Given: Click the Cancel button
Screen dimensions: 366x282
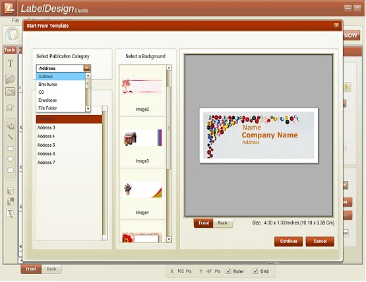Looking at the screenshot, I should tap(320, 241).
